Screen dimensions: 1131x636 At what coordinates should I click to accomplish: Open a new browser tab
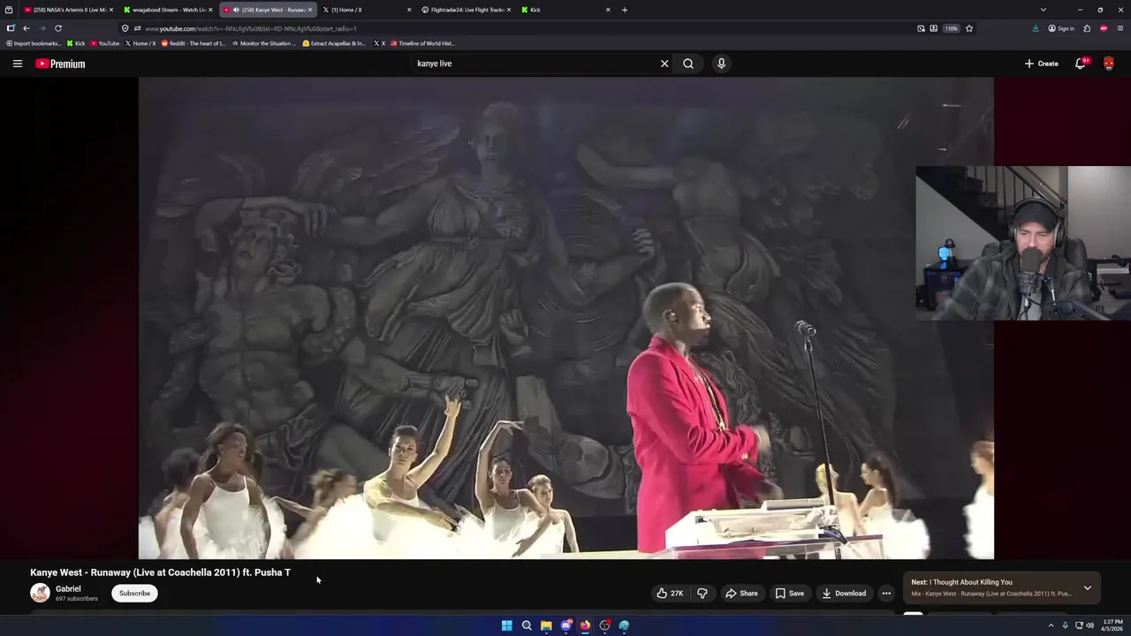pyautogui.click(x=625, y=10)
